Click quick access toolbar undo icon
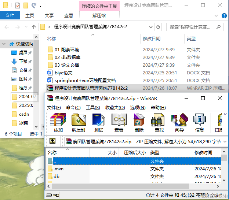This screenshot has width=229, height=200. [34, 5]
